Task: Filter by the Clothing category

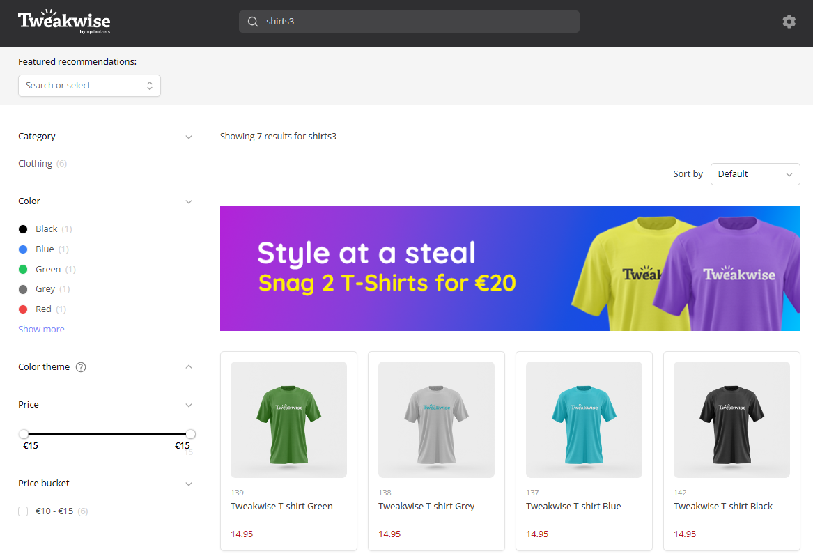Action: click(42, 163)
